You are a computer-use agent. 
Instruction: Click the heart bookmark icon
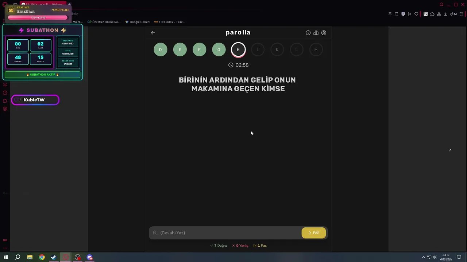(416, 14)
